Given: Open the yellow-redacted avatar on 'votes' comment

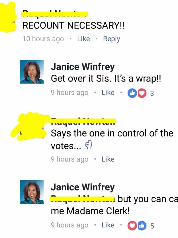Looking at the screenshot, I should point(30,126).
